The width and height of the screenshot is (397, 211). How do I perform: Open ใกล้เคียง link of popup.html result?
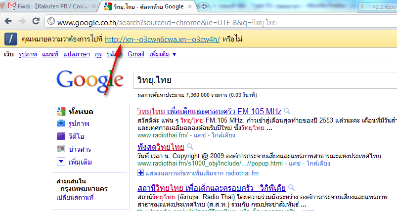point(318,164)
